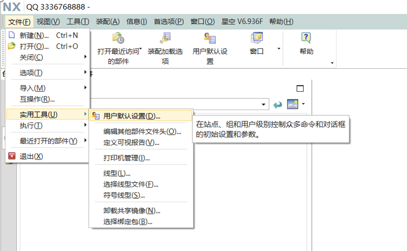This screenshot has width=407, height=251.
Task: Select 新建(N)... menu entry
Action: [49, 35]
